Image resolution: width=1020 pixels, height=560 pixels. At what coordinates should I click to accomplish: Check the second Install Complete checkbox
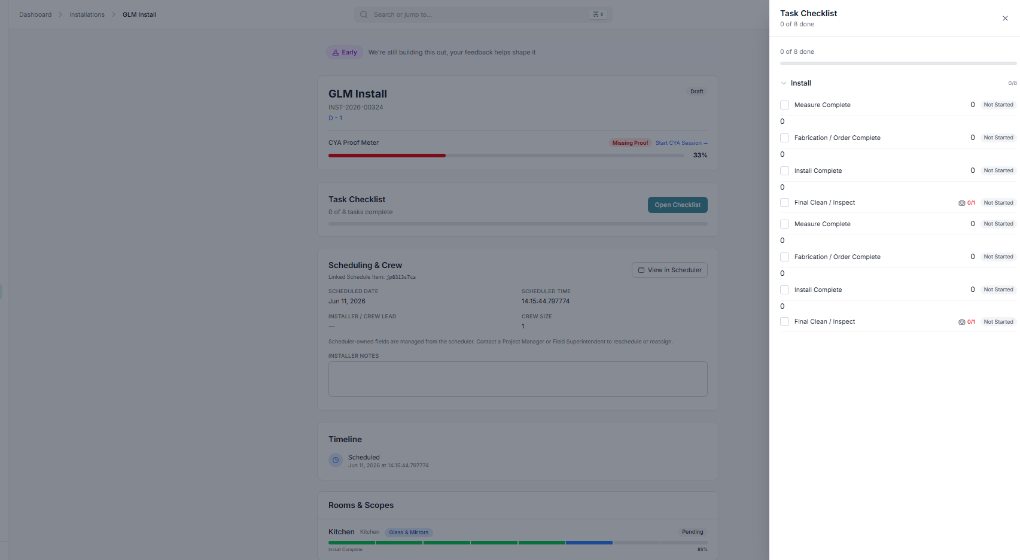[x=784, y=290]
